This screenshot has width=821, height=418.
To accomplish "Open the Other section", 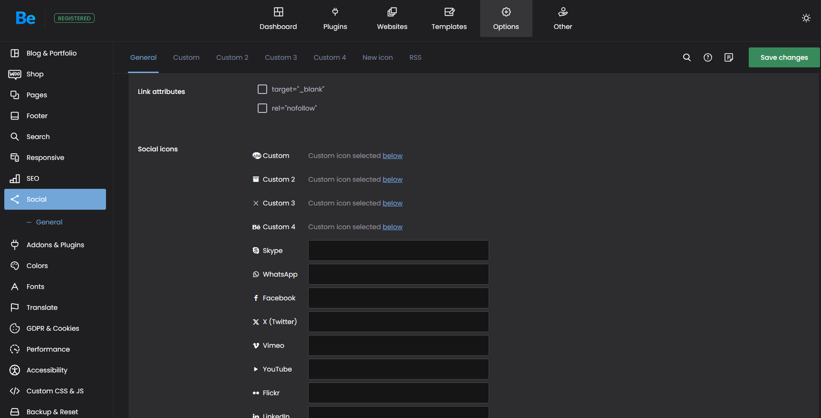I will [563, 19].
